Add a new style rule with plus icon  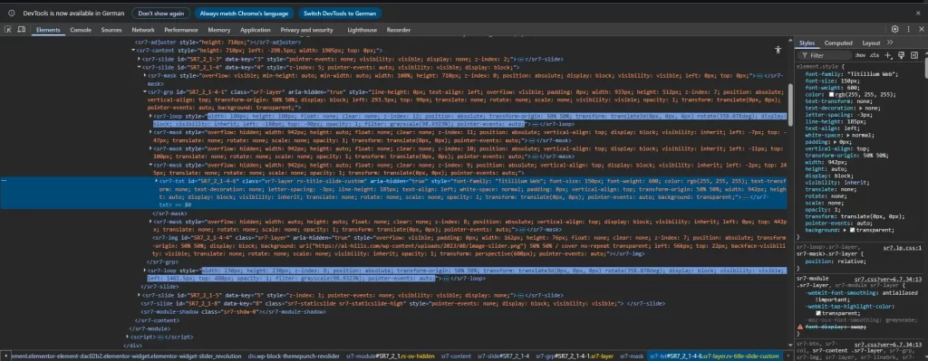(x=888, y=55)
